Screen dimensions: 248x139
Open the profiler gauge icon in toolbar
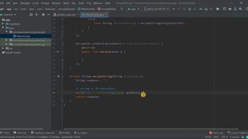200,9
